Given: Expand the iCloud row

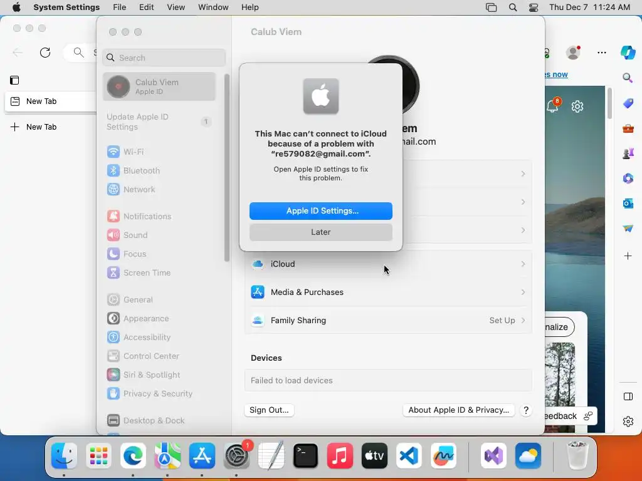Looking at the screenshot, I should [388, 264].
